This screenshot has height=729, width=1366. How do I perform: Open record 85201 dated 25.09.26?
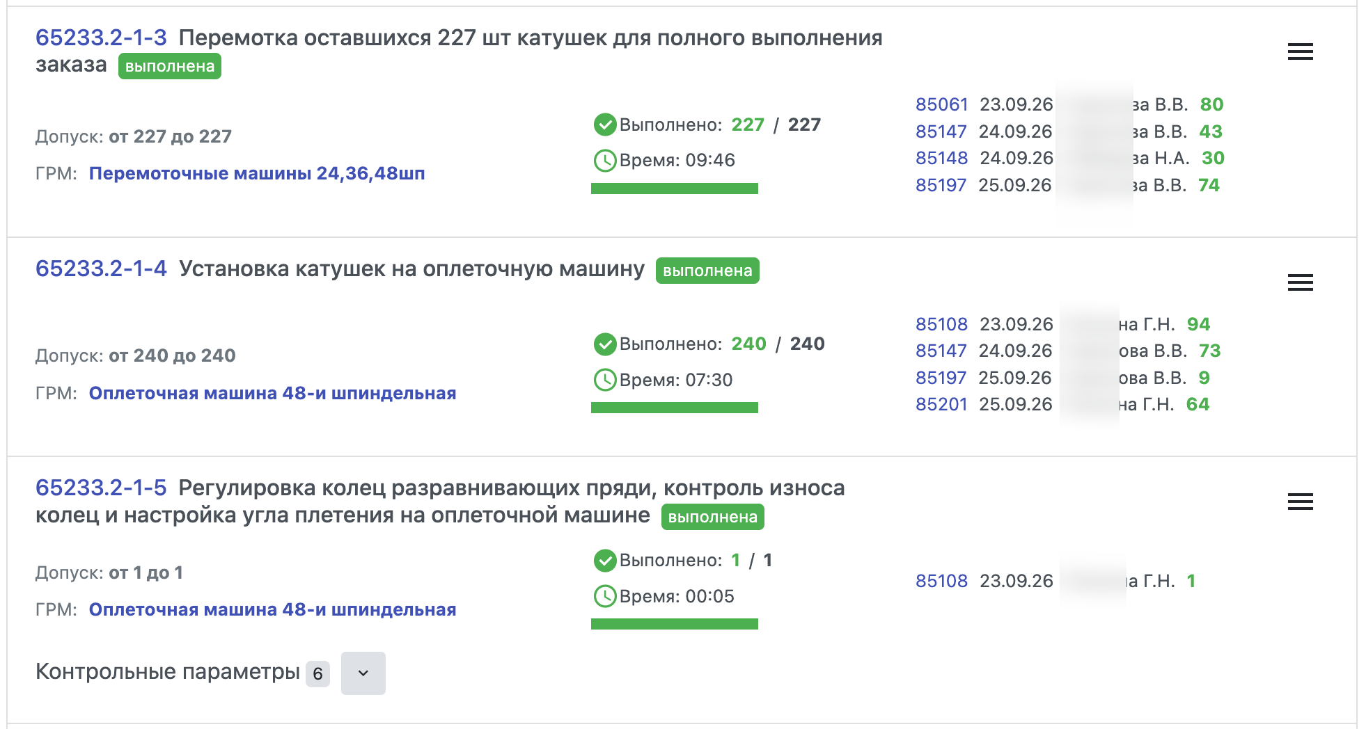(x=941, y=404)
